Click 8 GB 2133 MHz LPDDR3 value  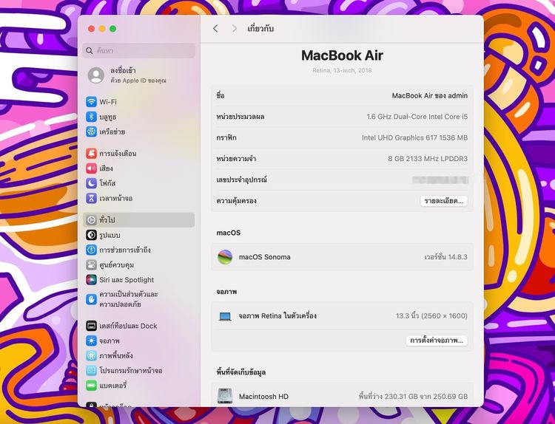tap(428, 159)
